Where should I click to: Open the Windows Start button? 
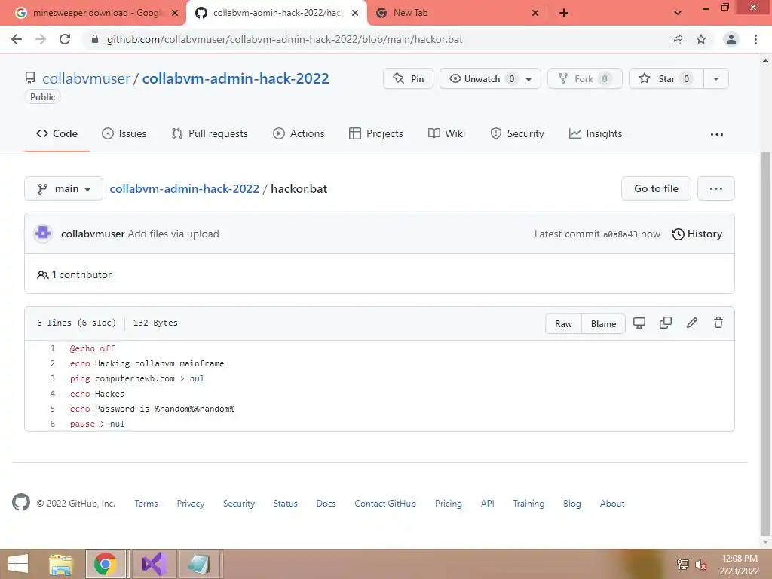(18, 564)
